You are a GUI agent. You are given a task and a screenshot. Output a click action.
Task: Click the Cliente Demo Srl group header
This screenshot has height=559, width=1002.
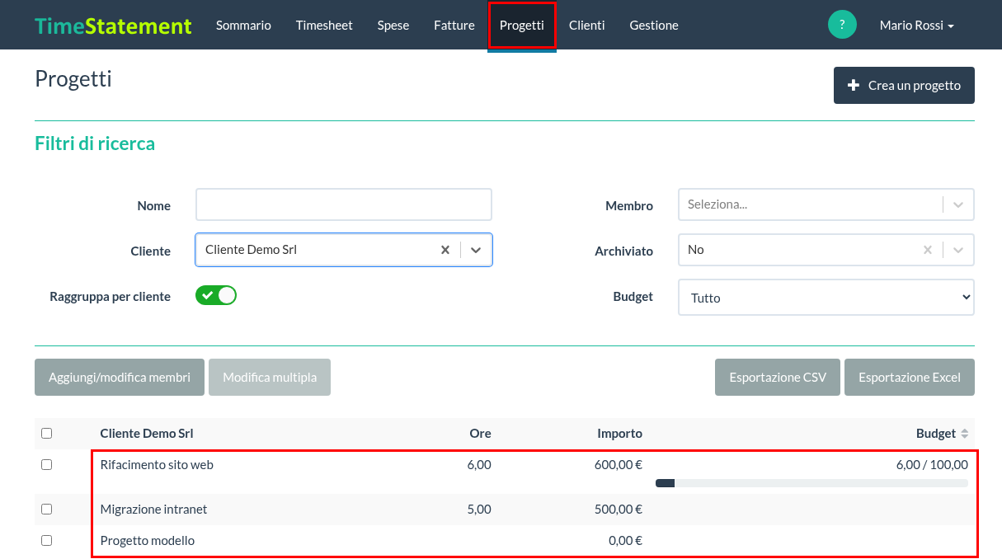pyautogui.click(x=147, y=434)
